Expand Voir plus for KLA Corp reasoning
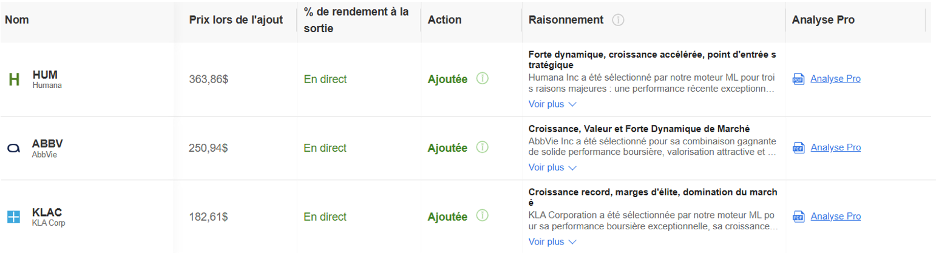 (552, 241)
